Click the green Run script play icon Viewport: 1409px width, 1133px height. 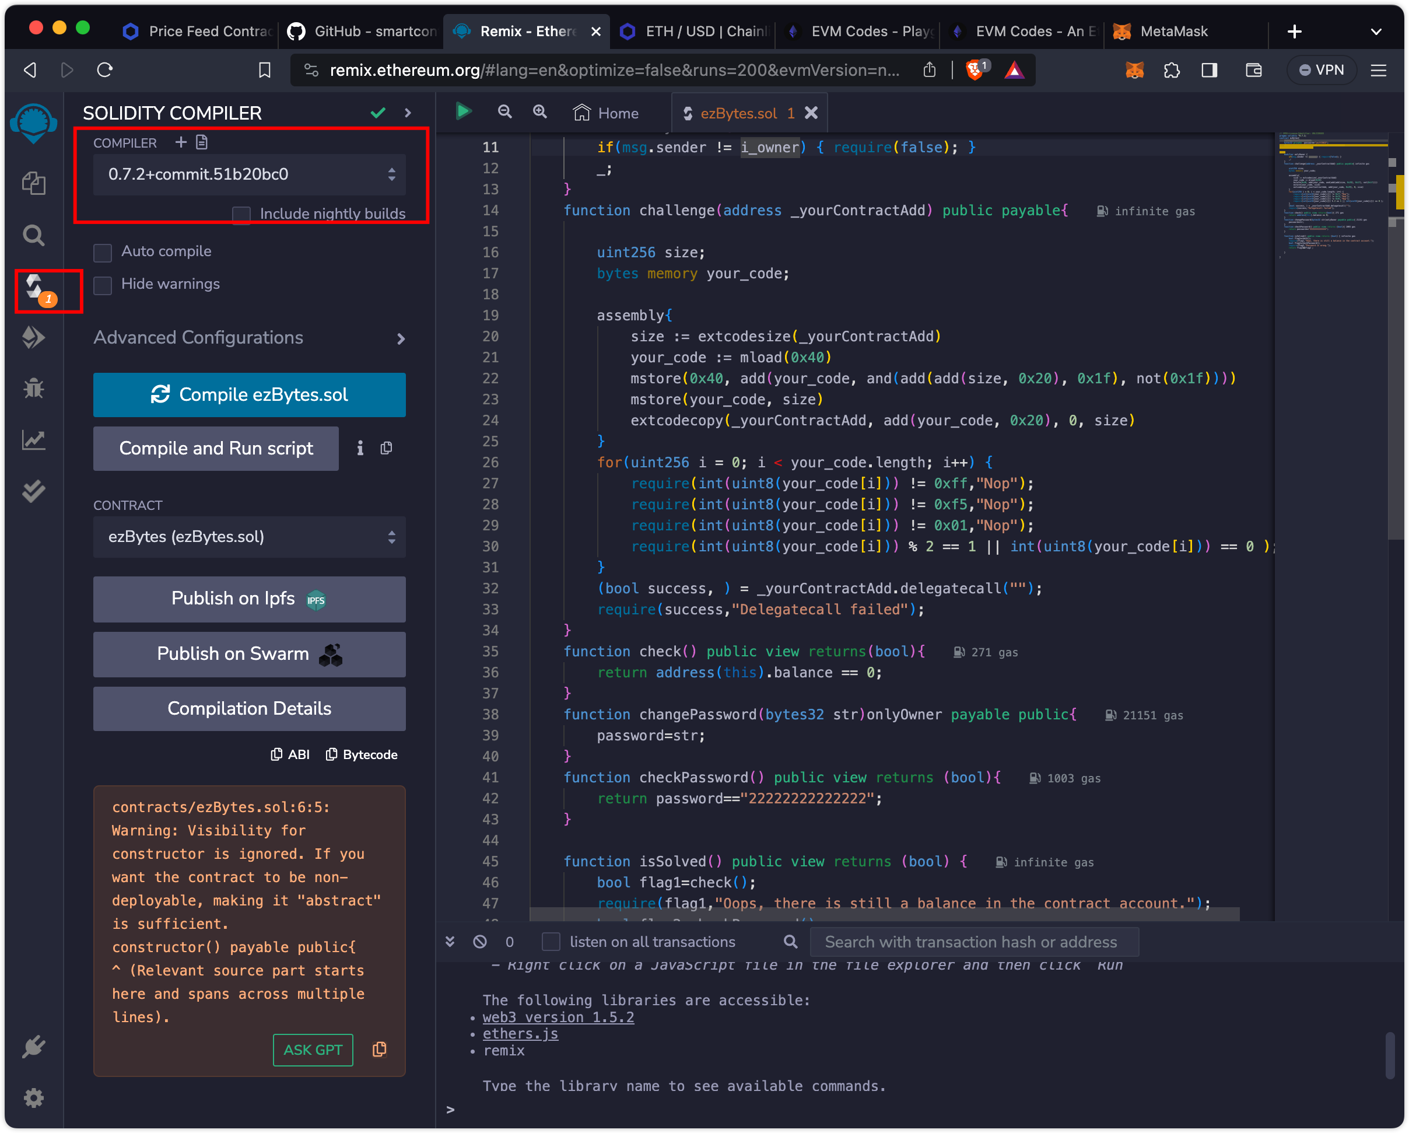point(464,112)
